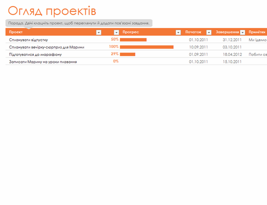Click start date 10.09.2011
This screenshot has height=205, width=267.
[x=199, y=47]
